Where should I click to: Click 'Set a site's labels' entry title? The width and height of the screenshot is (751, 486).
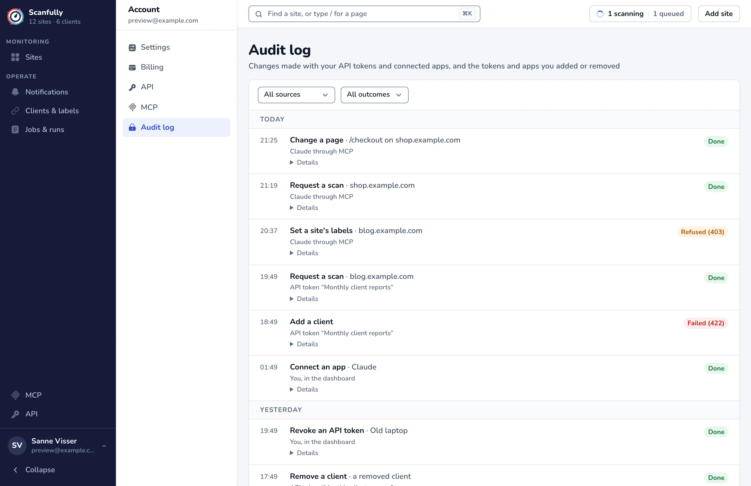(x=321, y=231)
